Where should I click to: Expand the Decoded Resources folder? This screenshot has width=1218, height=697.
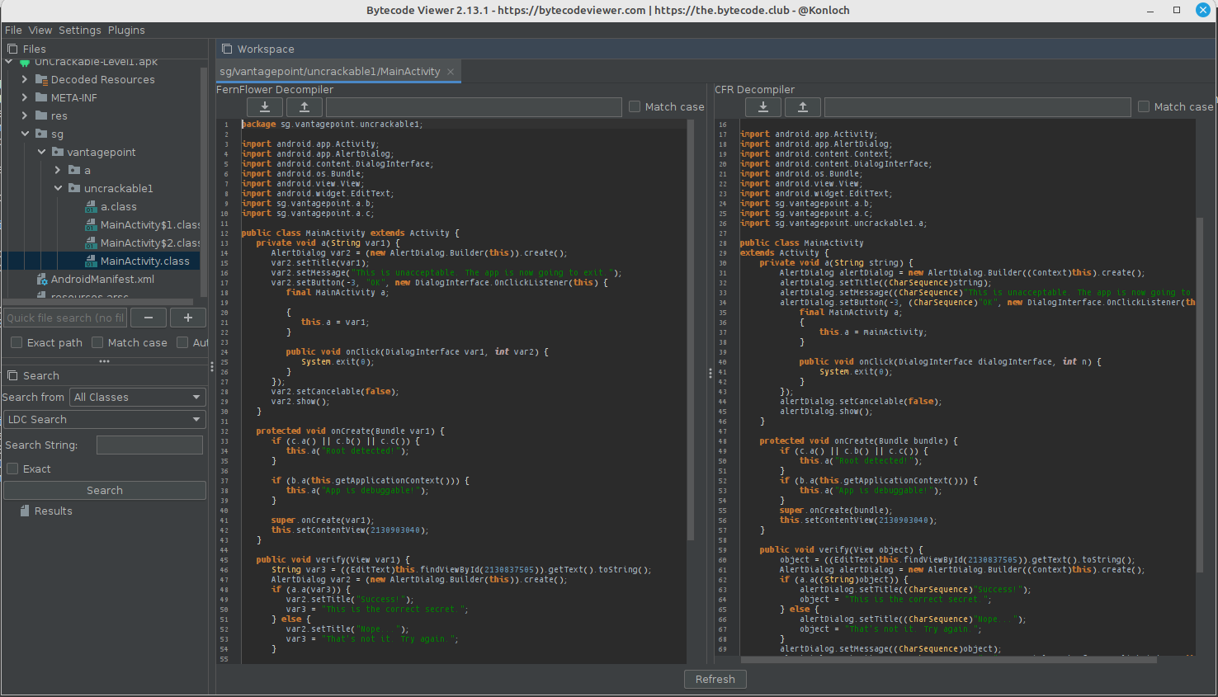coord(25,80)
